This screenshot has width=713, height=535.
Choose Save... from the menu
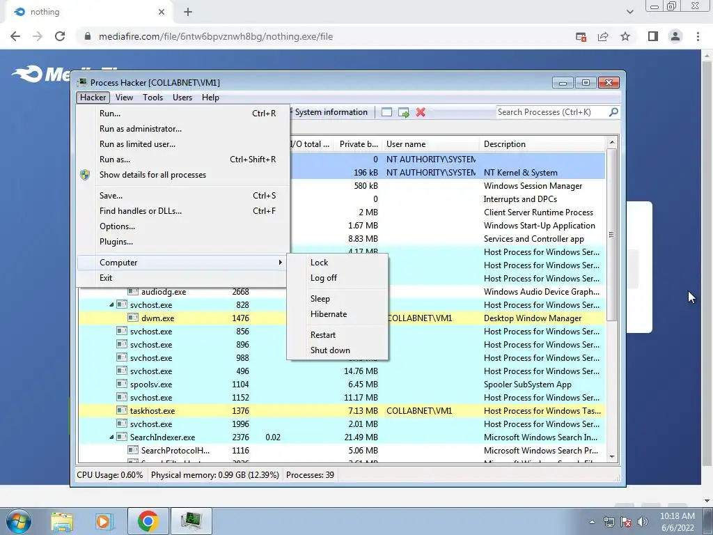tap(183, 196)
